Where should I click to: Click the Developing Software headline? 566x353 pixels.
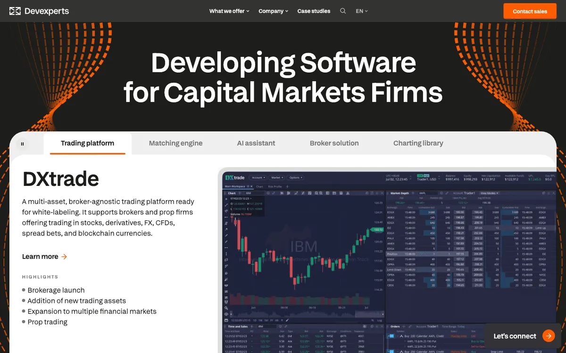283,77
